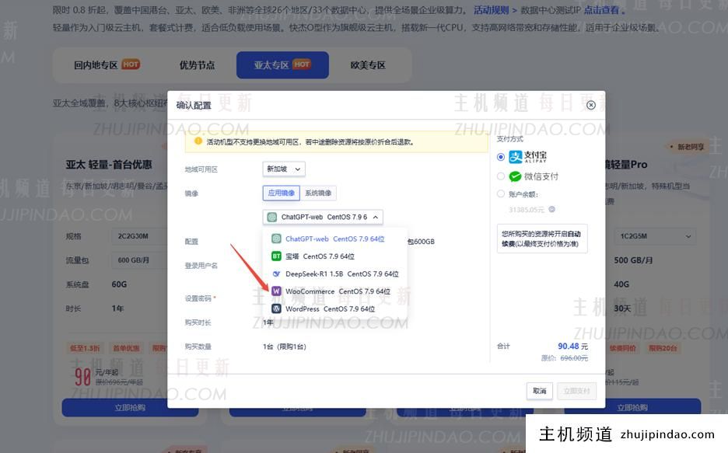Click 立即抢购 on the 轻量Pro card
Image resolution: width=728 pixels, height=453 pixels.
tap(632, 408)
